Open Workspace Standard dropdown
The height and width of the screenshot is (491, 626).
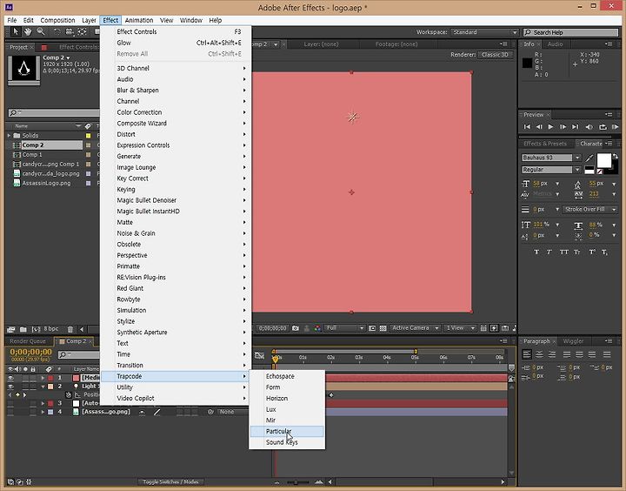click(x=484, y=32)
